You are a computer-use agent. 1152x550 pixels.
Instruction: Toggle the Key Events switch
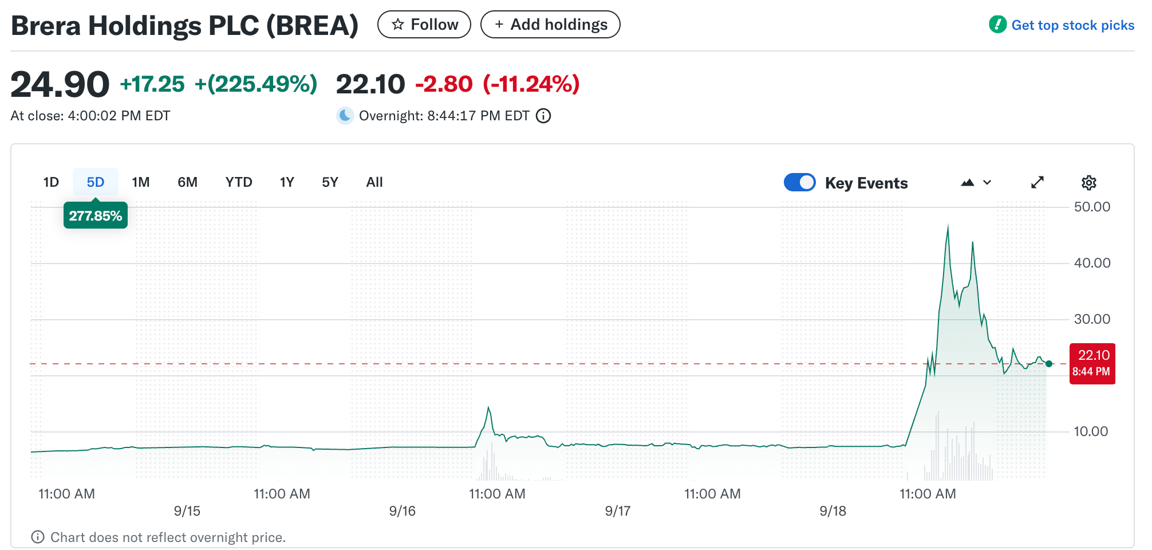800,182
